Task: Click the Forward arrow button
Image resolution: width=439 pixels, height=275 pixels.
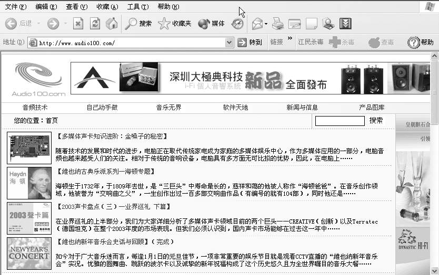Action: pos(53,24)
